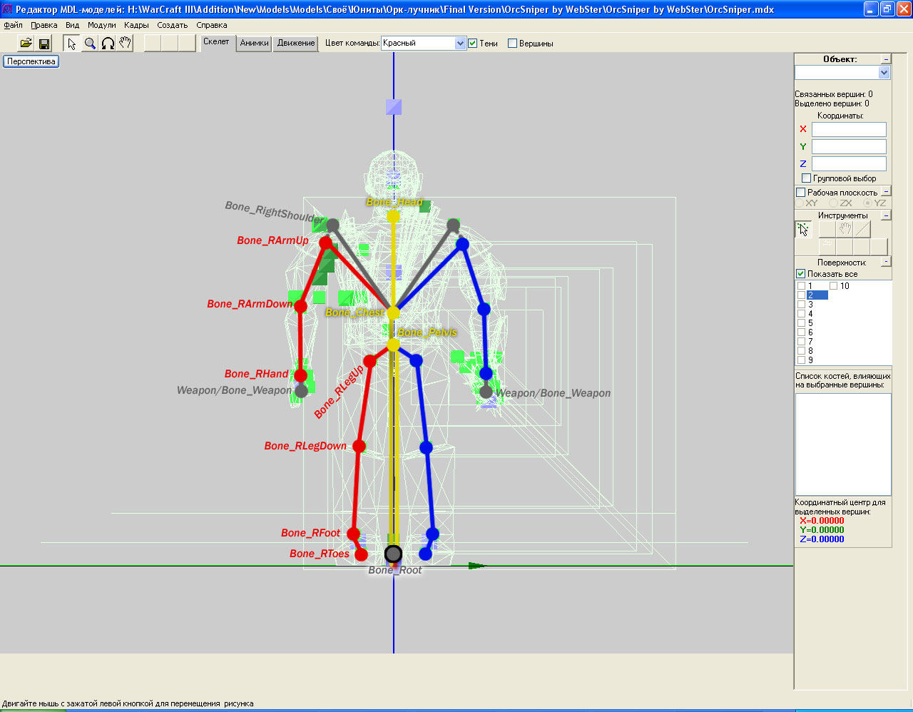Activate the magnifier zoom tool
Image resolution: width=913 pixels, height=712 pixels.
pyautogui.click(x=90, y=44)
